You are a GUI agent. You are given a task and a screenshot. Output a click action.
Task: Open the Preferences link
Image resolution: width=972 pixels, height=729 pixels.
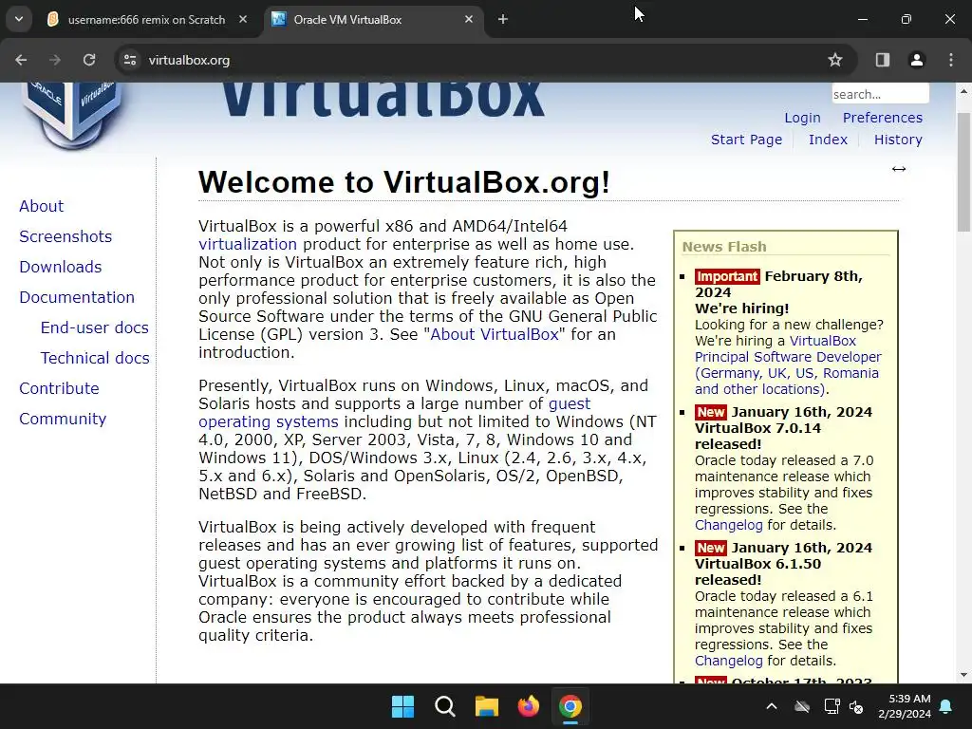[882, 118]
